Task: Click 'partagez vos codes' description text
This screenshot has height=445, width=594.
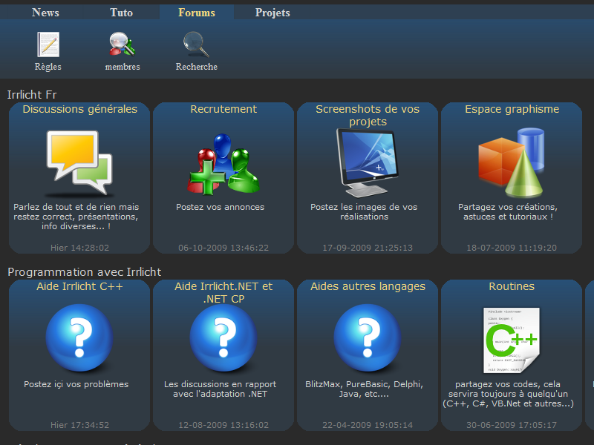Action: [508, 394]
